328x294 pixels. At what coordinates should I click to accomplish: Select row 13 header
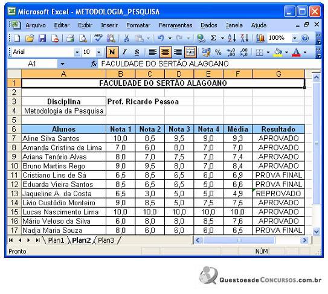pyautogui.click(x=14, y=193)
